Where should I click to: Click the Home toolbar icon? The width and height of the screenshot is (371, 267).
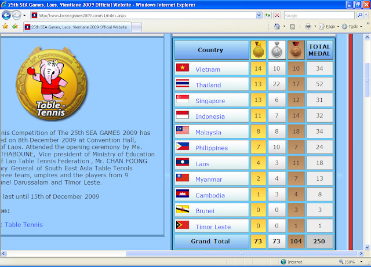277,27
